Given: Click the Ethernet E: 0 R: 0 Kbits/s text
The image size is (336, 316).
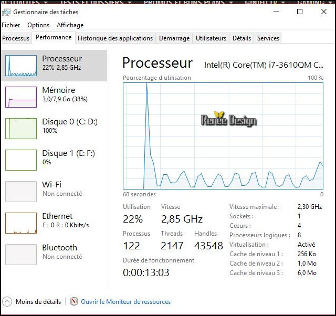Looking at the screenshot, I should [x=65, y=225].
